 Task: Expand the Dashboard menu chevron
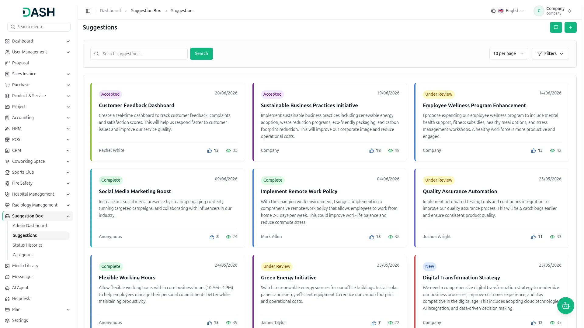tap(68, 41)
